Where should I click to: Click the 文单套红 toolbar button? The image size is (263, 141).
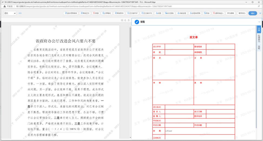click(107, 13)
